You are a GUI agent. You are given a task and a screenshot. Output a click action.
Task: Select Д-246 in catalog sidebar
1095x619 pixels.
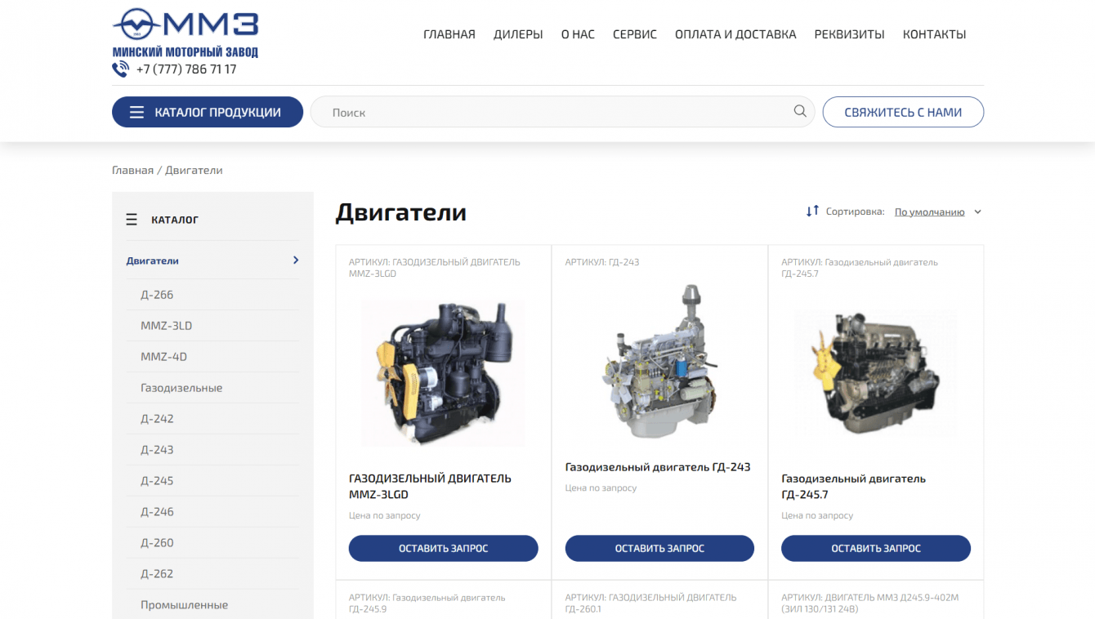tap(157, 512)
